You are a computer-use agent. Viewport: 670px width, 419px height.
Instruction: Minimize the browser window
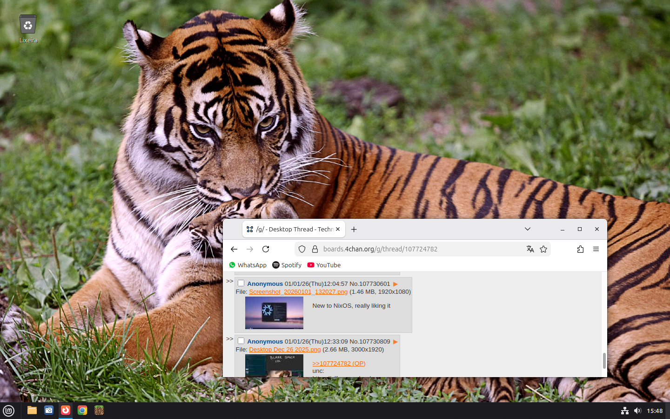[x=563, y=229]
